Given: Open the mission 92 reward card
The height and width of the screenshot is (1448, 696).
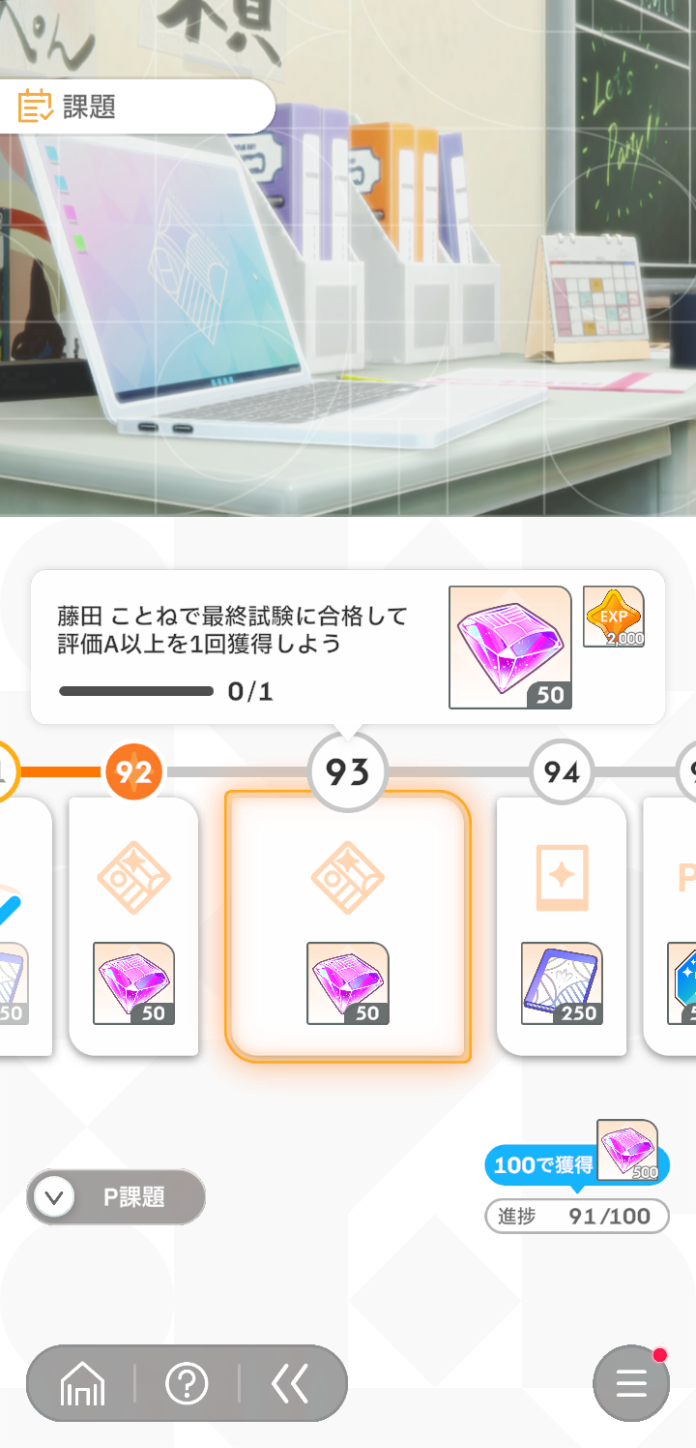Looking at the screenshot, I should pos(134,926).
